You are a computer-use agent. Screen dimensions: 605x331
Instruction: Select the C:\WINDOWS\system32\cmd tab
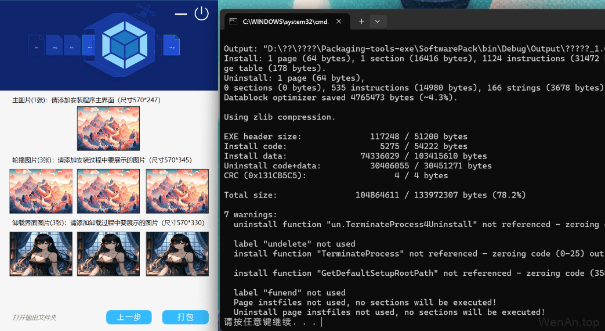point(284,21)
